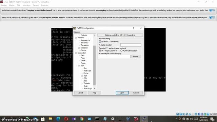This screenshot has width=217, height=122.
Task: Select the Host keys category
Action: (x=87, y=71)
